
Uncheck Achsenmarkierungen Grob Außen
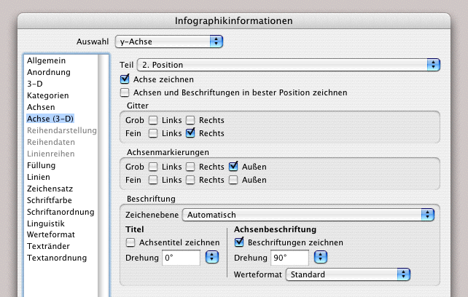coord(234,167)
